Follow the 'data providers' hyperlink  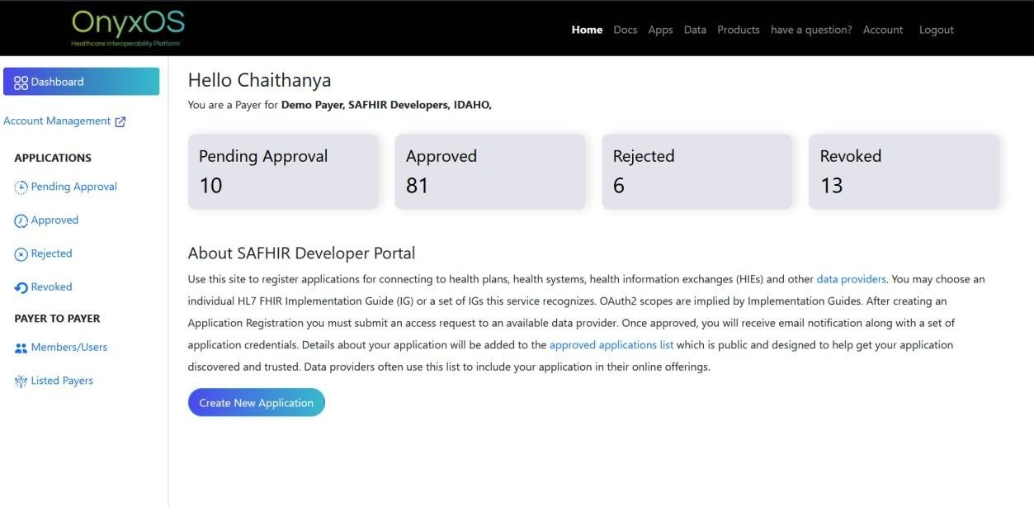click(x=851, y=279)
